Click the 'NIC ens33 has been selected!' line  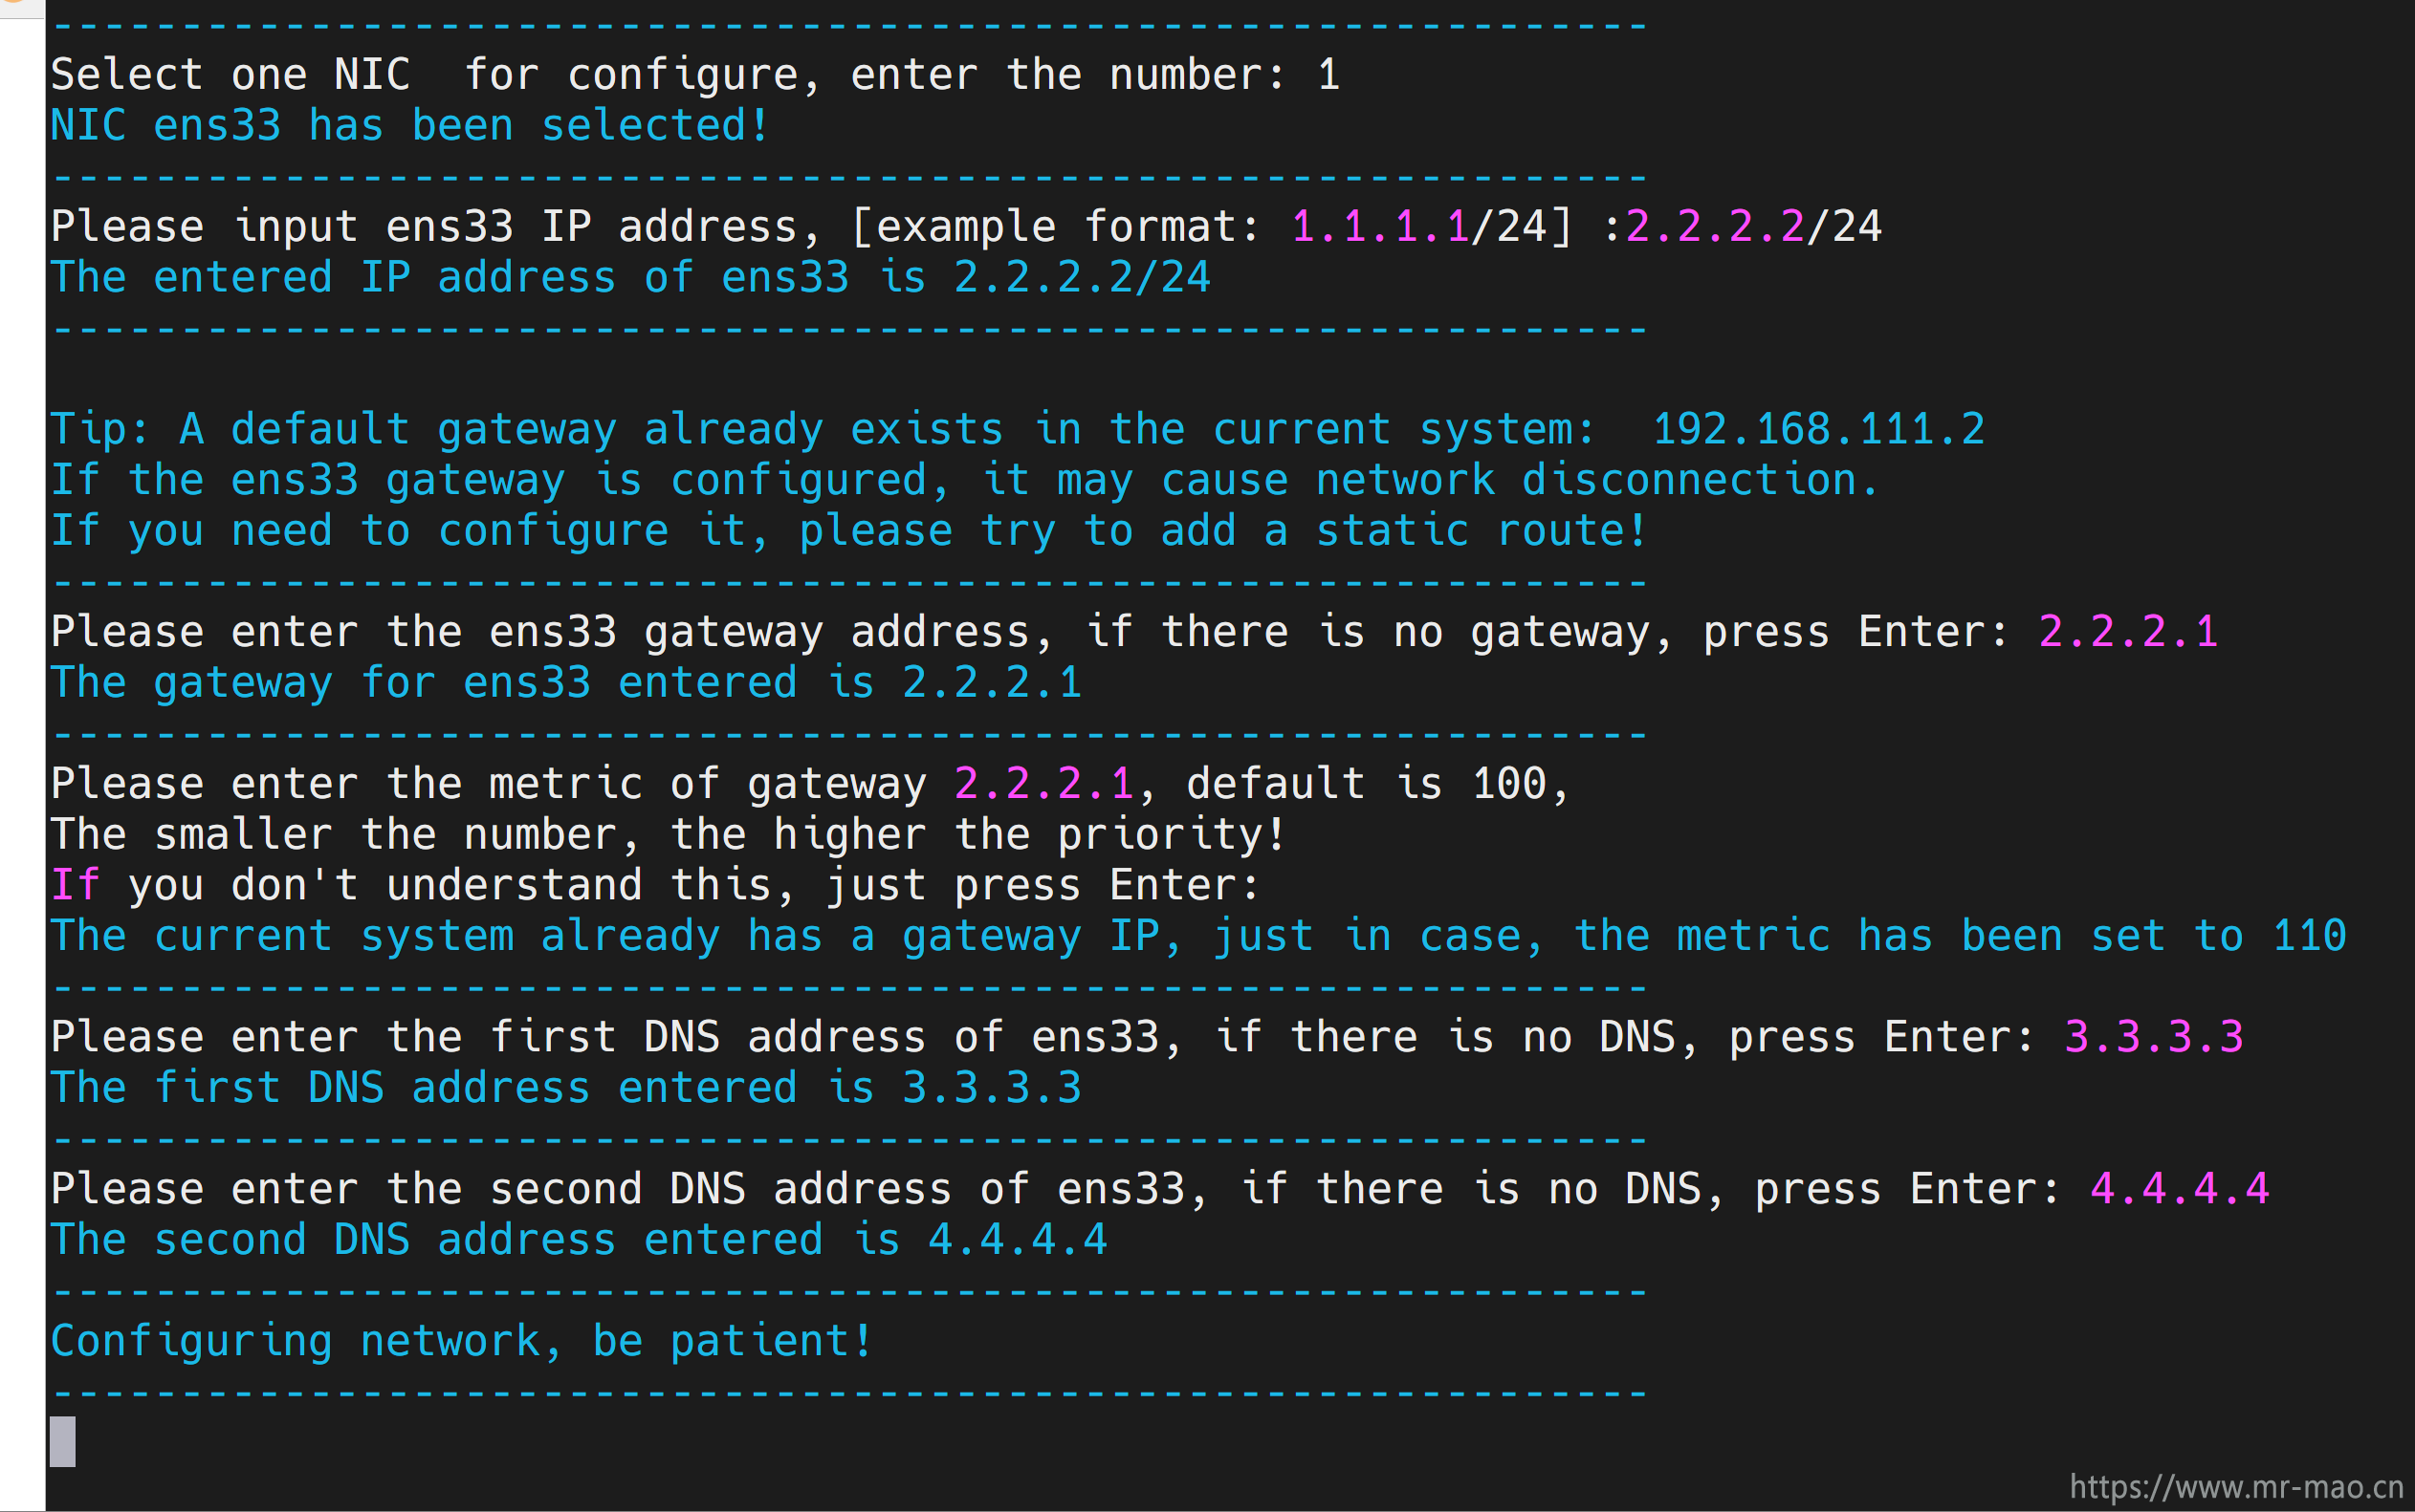click(410, 126)
